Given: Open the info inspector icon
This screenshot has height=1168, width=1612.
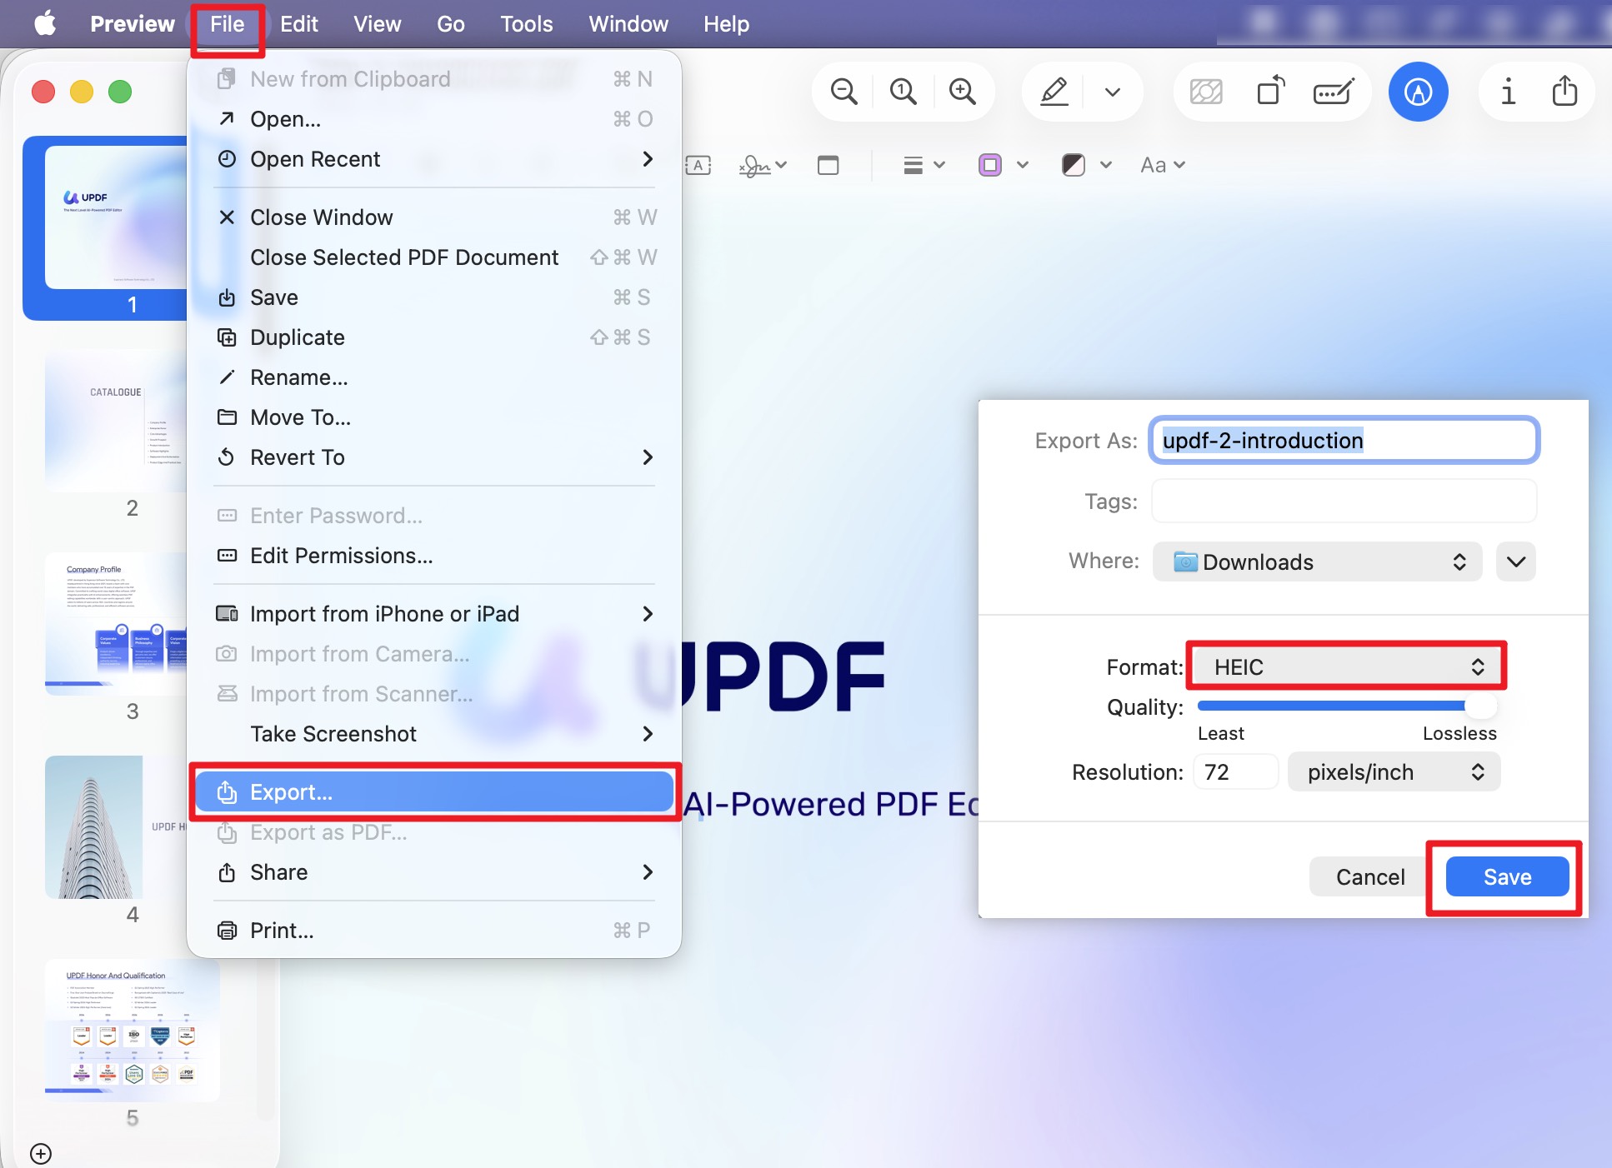Looking at the screenshot, I should tap(1508, 92).
